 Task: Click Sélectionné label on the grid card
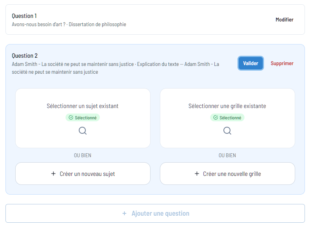pos(230,117)
